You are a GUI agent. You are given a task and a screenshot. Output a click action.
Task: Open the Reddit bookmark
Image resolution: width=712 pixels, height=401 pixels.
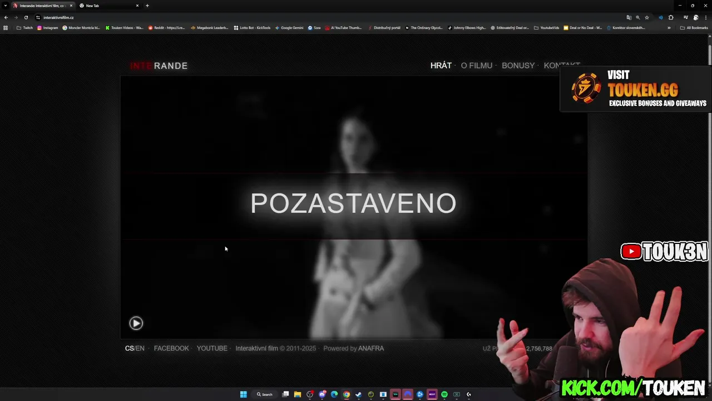pyautogui.click(x=166, y=27)
